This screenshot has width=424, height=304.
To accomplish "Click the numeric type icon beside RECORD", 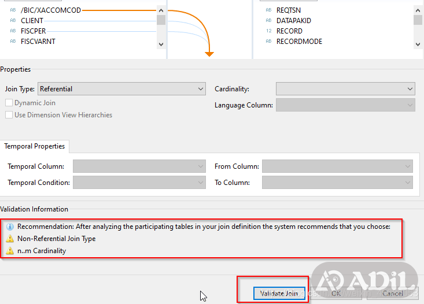I will click(268, 31).
